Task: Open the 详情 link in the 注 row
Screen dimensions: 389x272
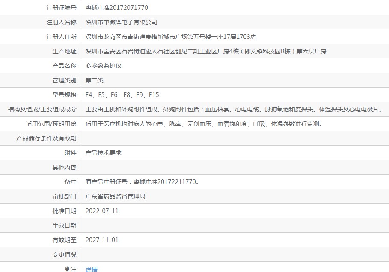Action: click(91, 269)
